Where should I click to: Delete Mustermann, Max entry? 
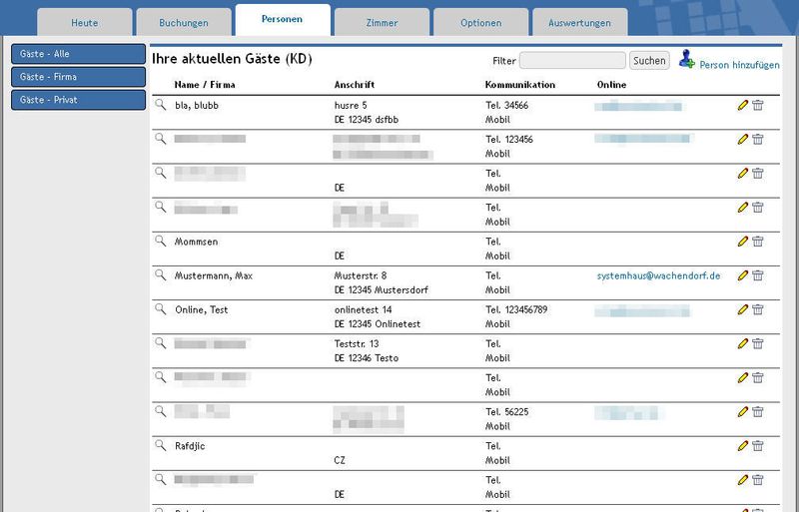(x=758, y=275)
